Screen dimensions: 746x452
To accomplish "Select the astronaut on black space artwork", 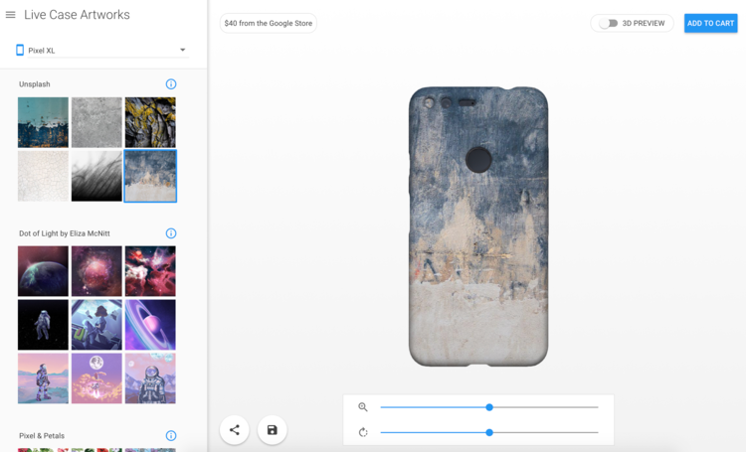I will pyautogui.click(x=44, y=325).
